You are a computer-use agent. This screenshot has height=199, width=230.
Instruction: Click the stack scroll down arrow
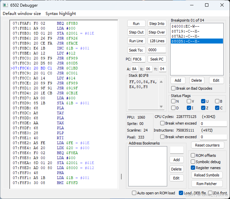point(161,107)
